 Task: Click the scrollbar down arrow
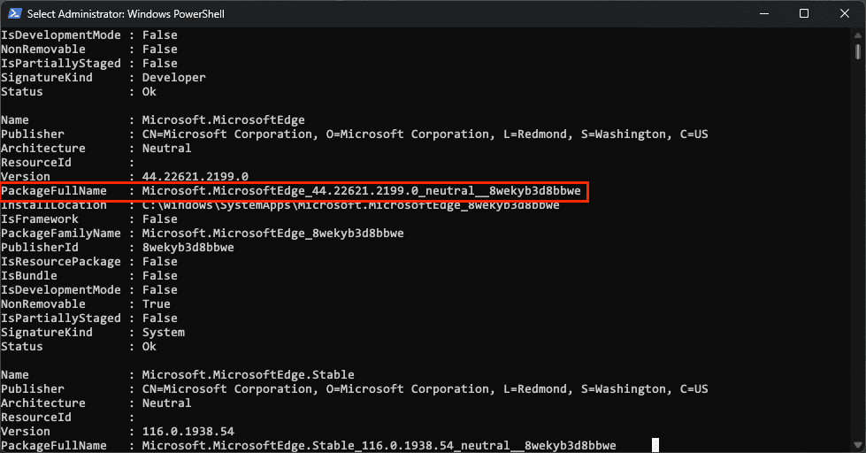tap(858, 445)
